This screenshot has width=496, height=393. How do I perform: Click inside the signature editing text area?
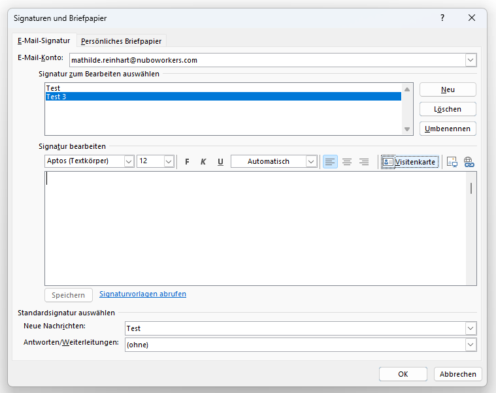[256, 228]
